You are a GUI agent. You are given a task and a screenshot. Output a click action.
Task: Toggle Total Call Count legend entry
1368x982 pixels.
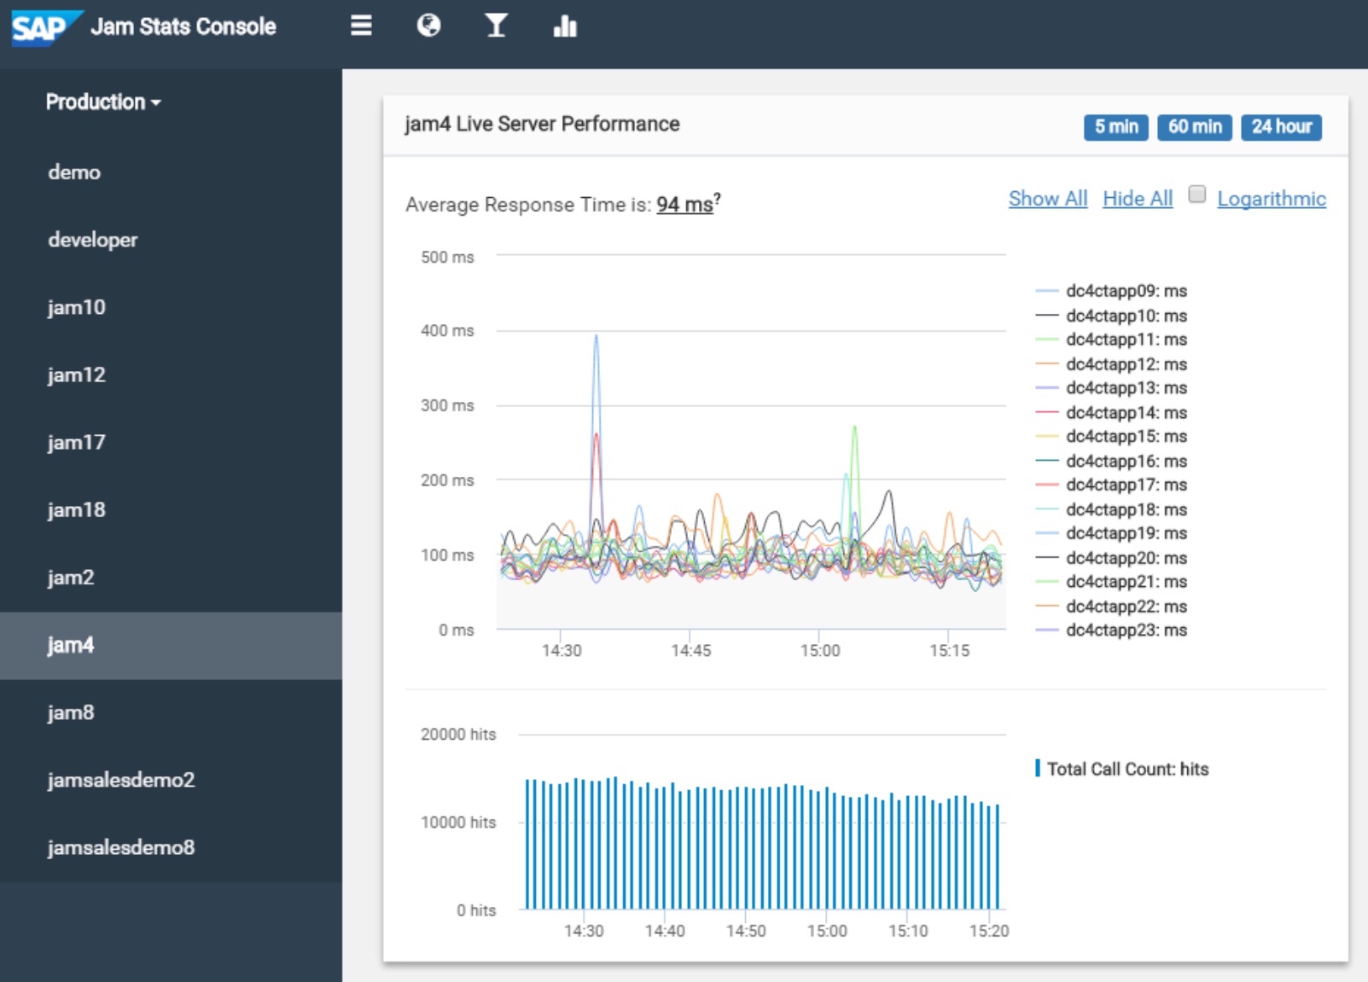(1126, 769)
